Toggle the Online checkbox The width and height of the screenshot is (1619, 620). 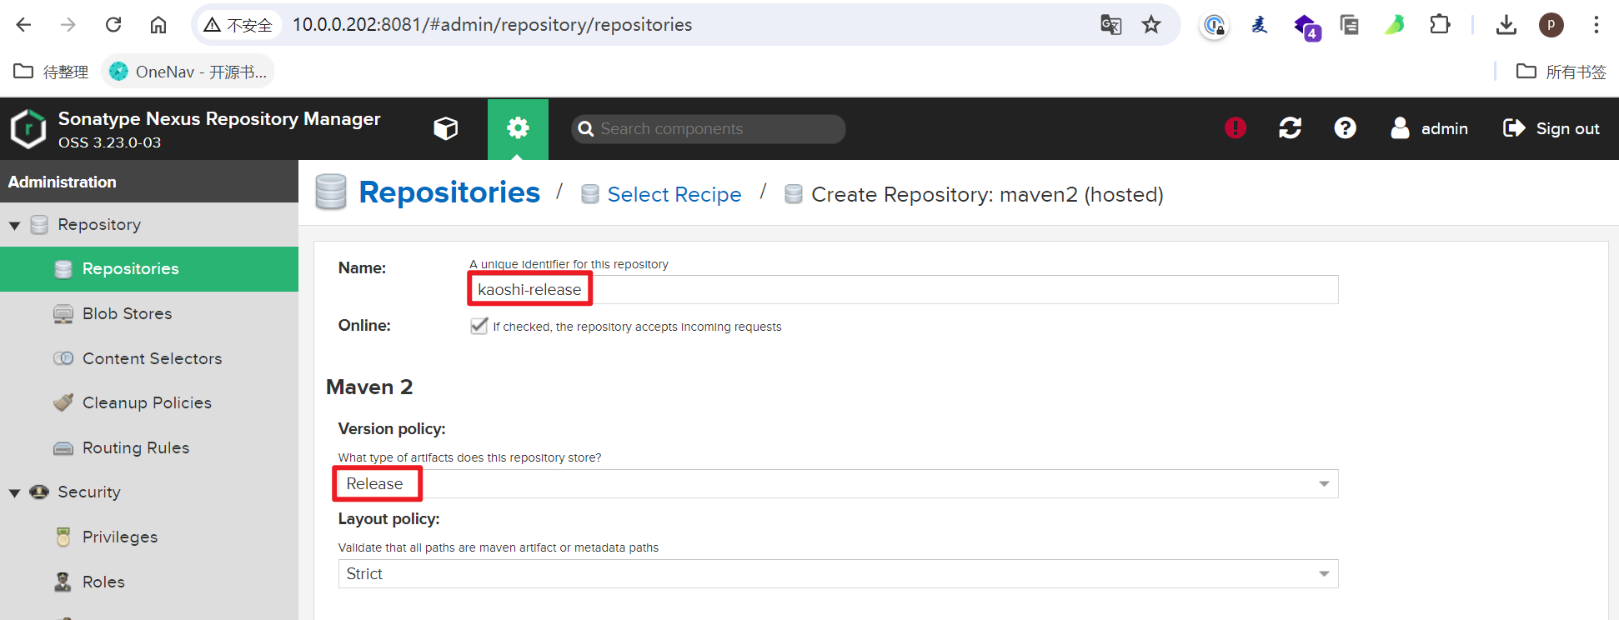[479, 326]
